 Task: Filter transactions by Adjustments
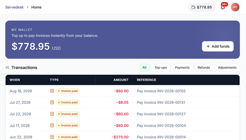tap(227, 68)
